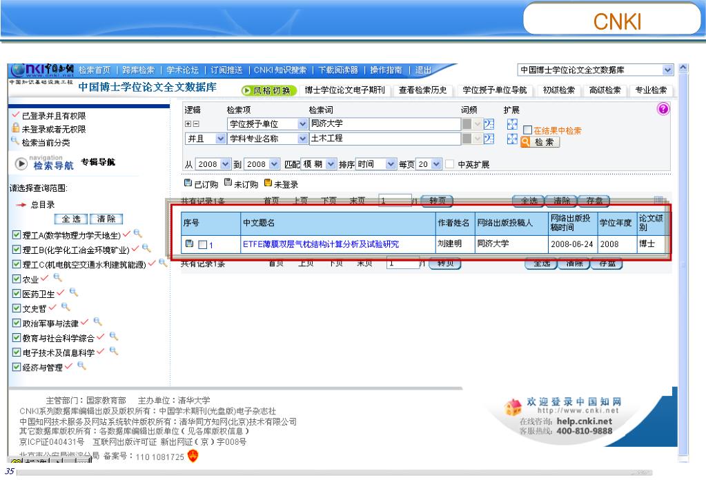Image resolution: width=706 pixels, height=480 pixels.
Task: Click magnifier icon next to 教育与社会科学综合
Action: pyautogui.click(x=114, y=336)
